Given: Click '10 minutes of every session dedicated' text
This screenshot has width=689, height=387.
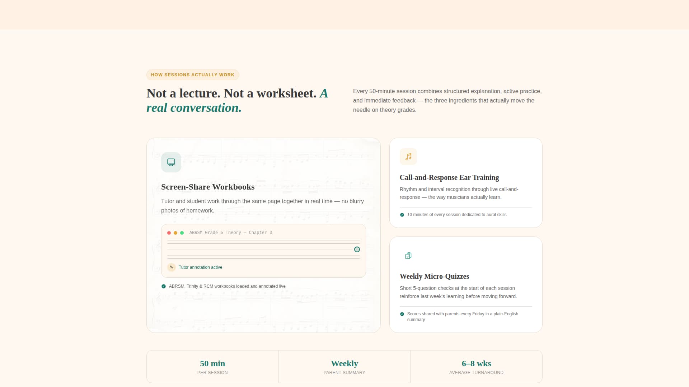Looking at the screenshot, I should (457, 215).
